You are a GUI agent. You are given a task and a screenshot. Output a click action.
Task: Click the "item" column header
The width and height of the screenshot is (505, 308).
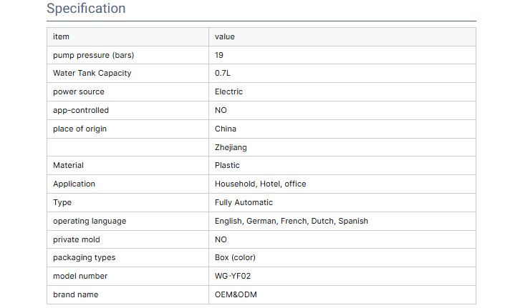tap(61, 36)
